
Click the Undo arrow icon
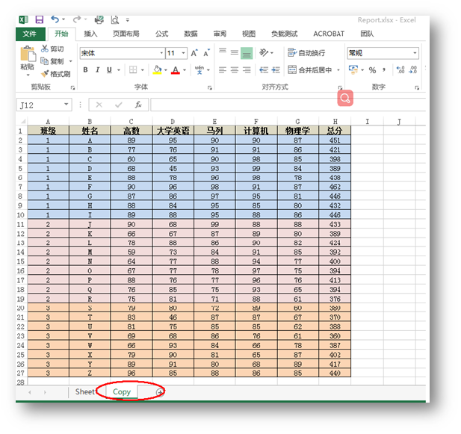point(56,19)
